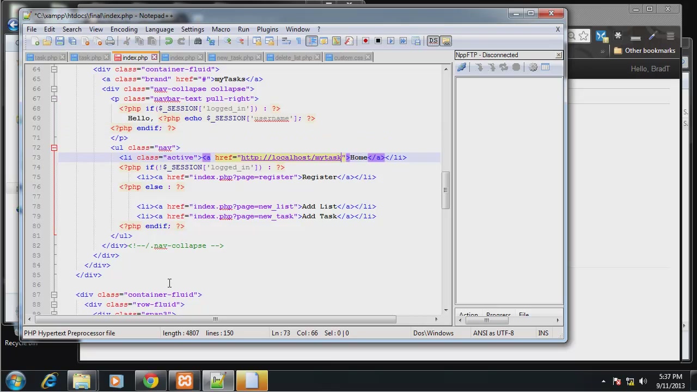Collapse the fold at line 64
The width and height of the screenshot is (697, 392).
click(x=54, y=69)
